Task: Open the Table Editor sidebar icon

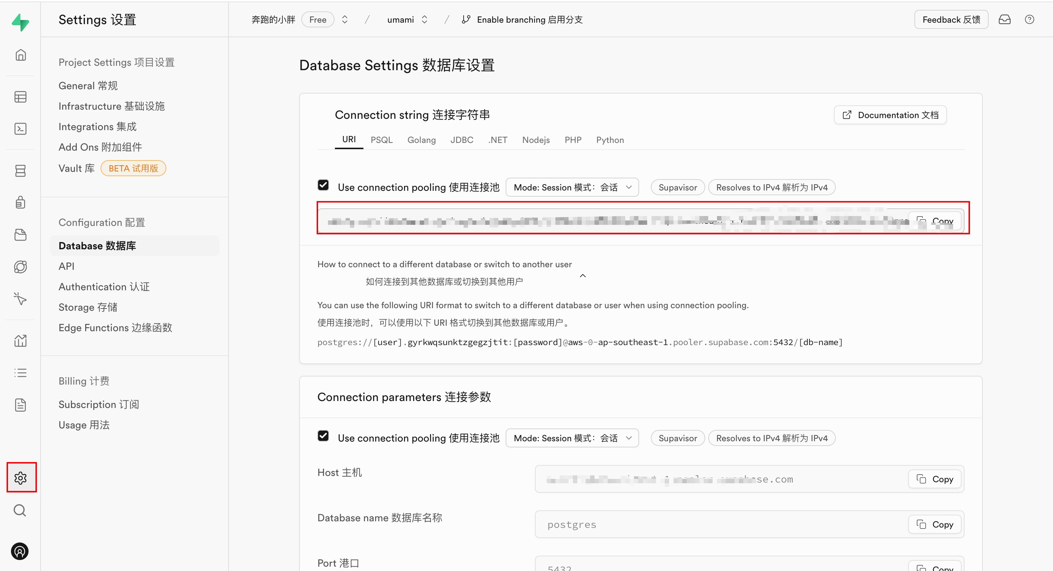Action: point(20,97)
